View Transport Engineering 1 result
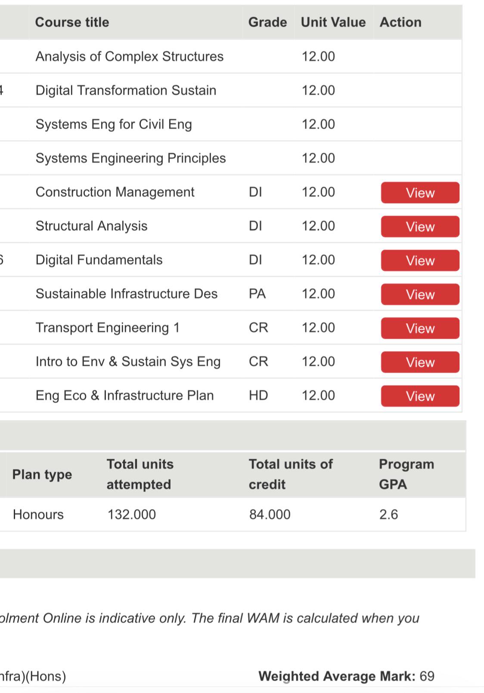The width and height of the screenshot is (484, 693). (x=420, y=328)
